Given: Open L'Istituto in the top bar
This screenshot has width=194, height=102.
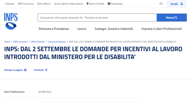Looking at the screenshot, I should (10, 4).
